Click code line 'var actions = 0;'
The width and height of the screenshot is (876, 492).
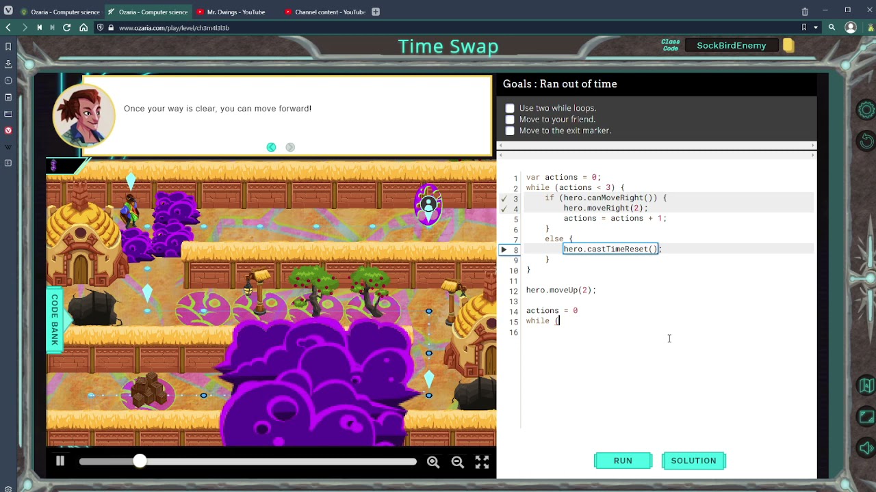(563, 177)
